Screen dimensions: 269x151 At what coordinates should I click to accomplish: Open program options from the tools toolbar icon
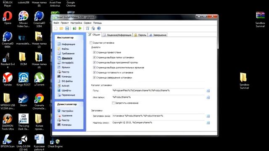pos(87,29)
